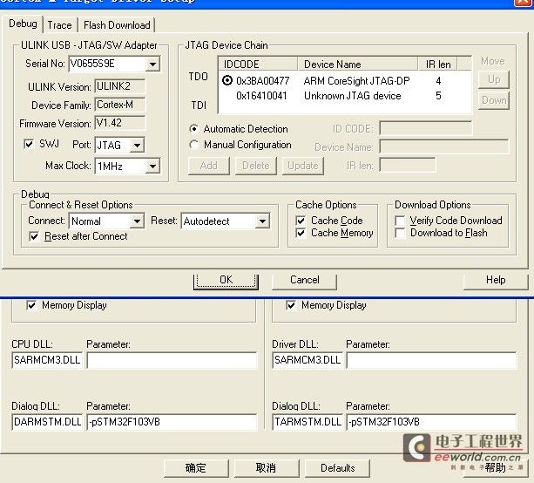Click the IR len column header
The width and height of the screenshot is (534, 483).
(x=437, y=65)
